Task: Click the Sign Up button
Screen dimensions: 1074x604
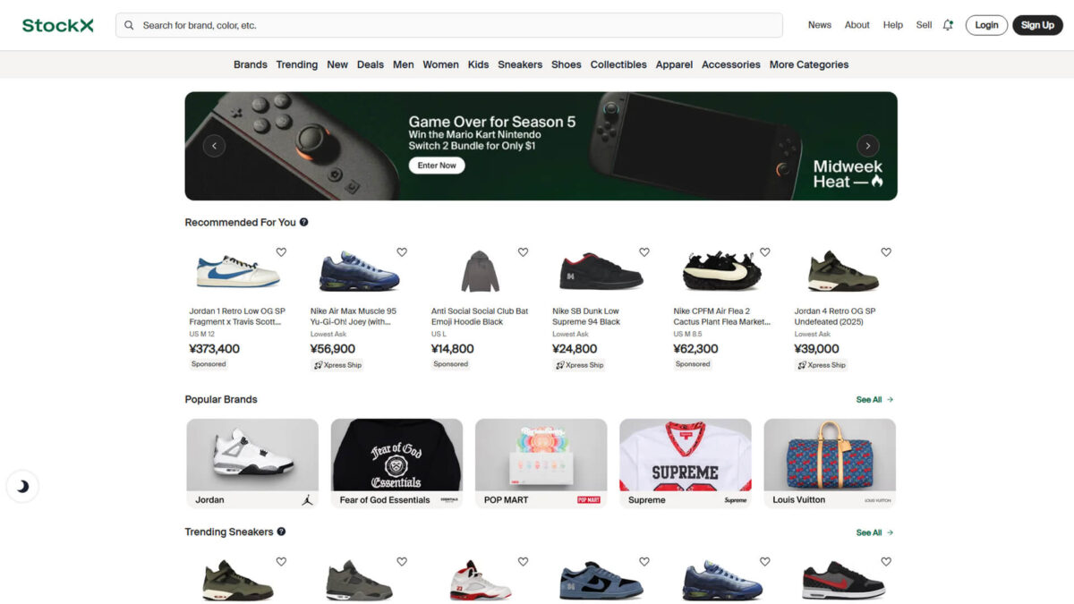Action: (1037, 24)
